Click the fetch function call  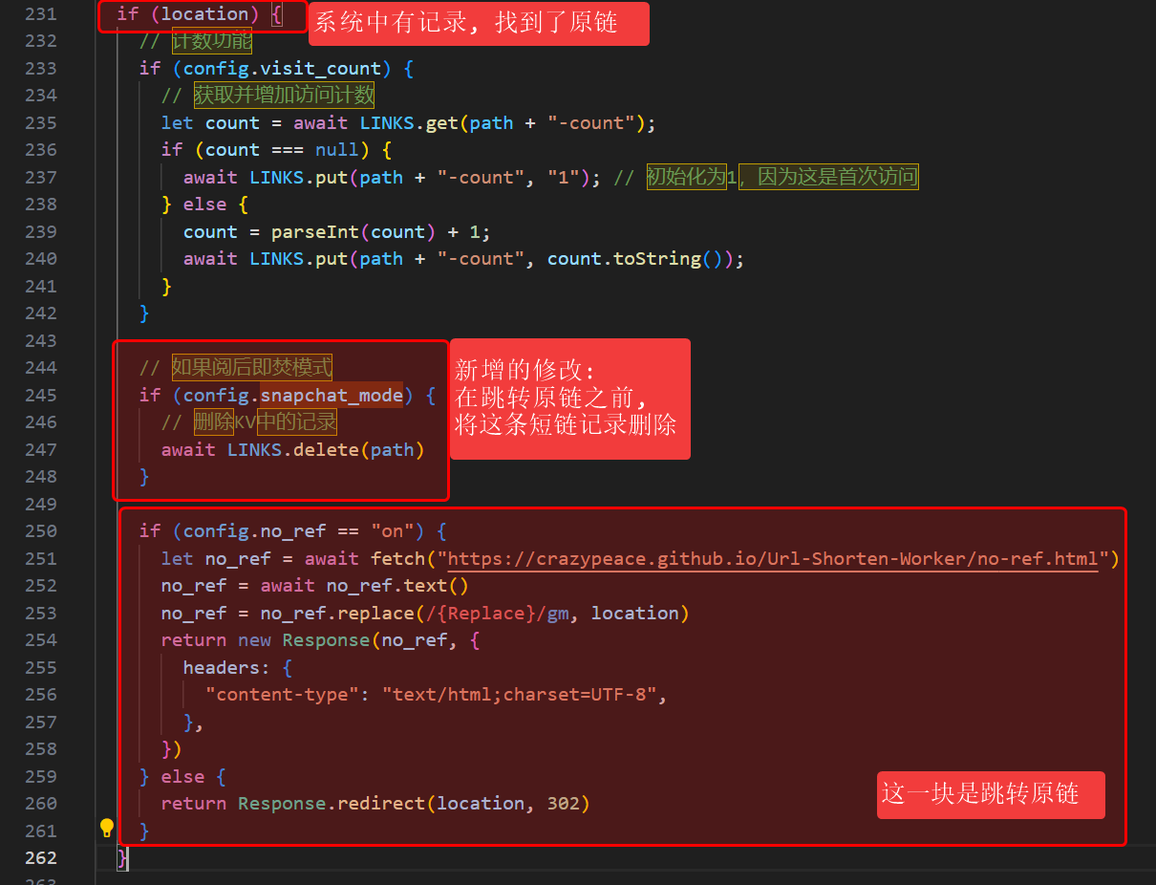(x=397, y=559)
